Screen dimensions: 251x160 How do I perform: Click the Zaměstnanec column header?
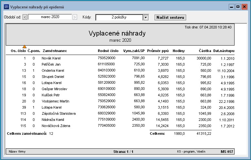click(x=55, y=51)
